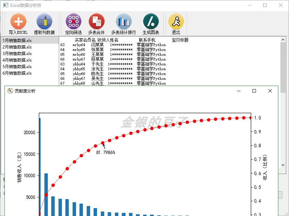Click recipient name 涂先生
289x216 pixels.
point(97,69)
